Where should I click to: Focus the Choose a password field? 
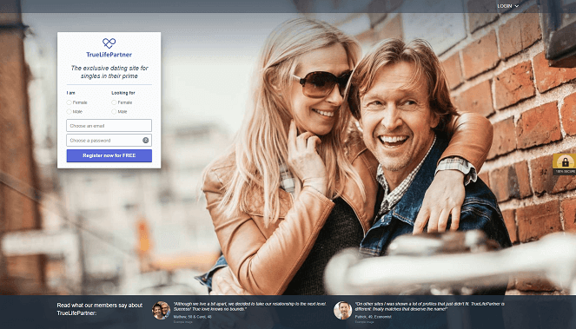109,141
